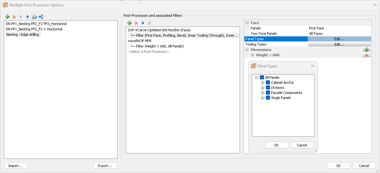The image size is (380, 173).
Task: Uncheck the All Panels checkbox
Action: point(262,77)
